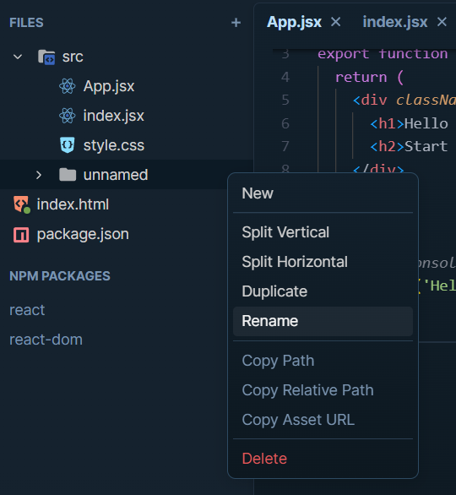
Task: Choose Delete from the context menu
Action: tap(323, 459)
